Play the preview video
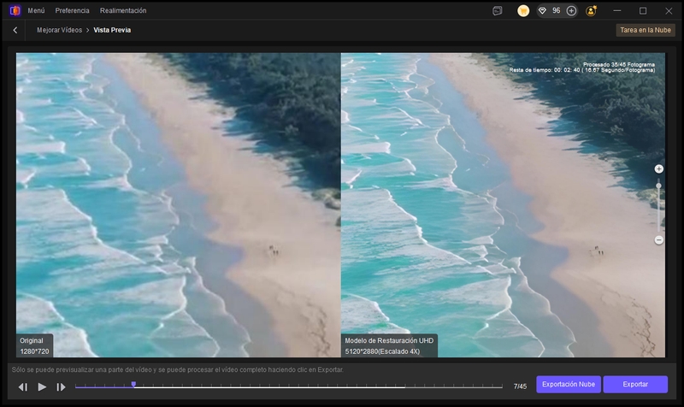This screenshot has width=684, height=407. click(42, 386)
